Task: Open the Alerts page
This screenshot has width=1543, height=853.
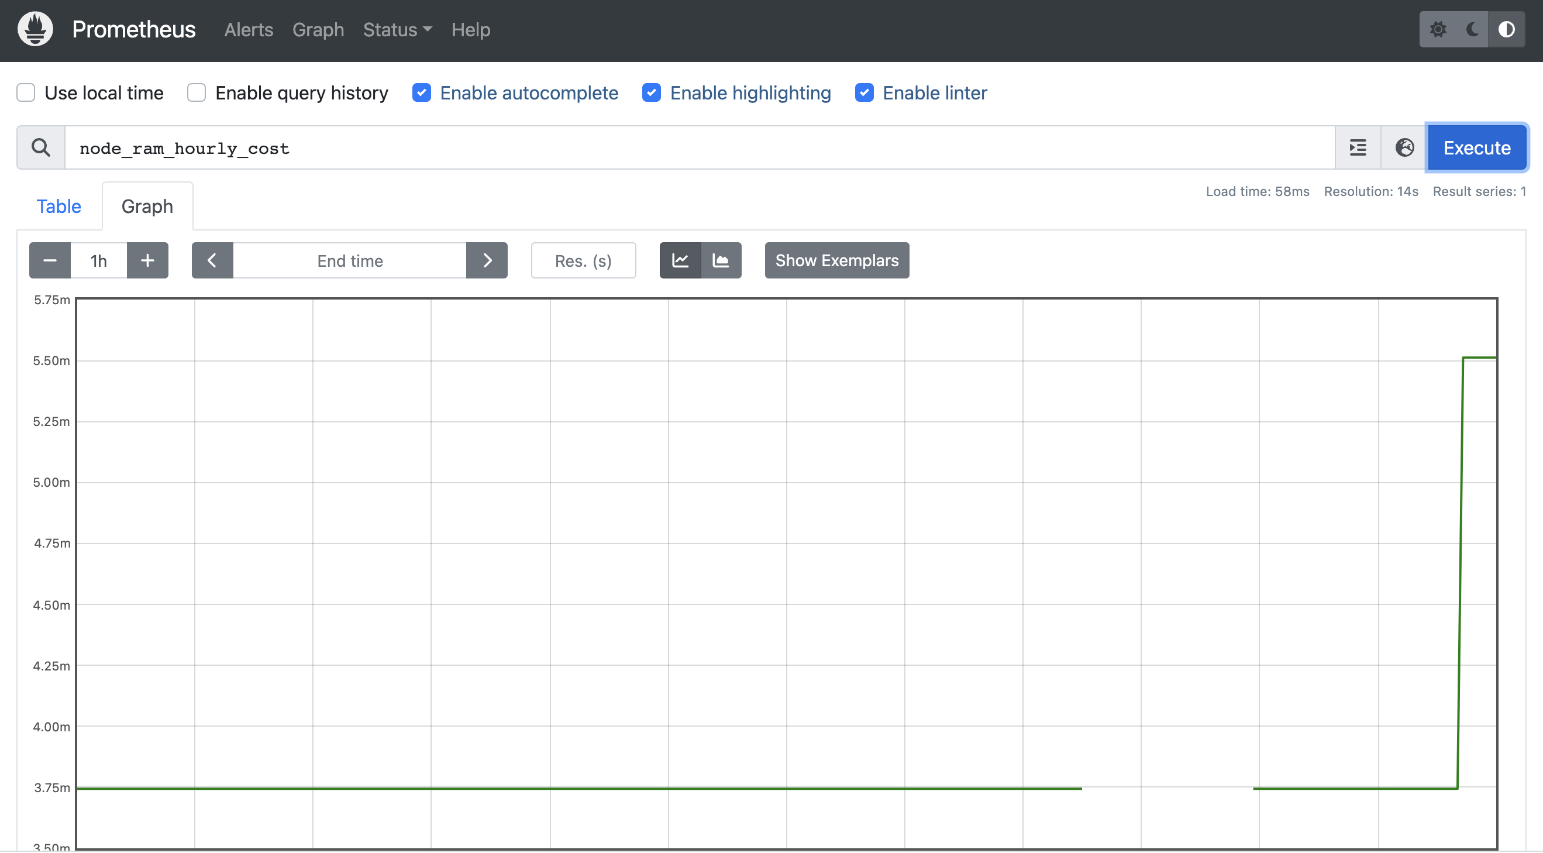Action: (248, 29)
